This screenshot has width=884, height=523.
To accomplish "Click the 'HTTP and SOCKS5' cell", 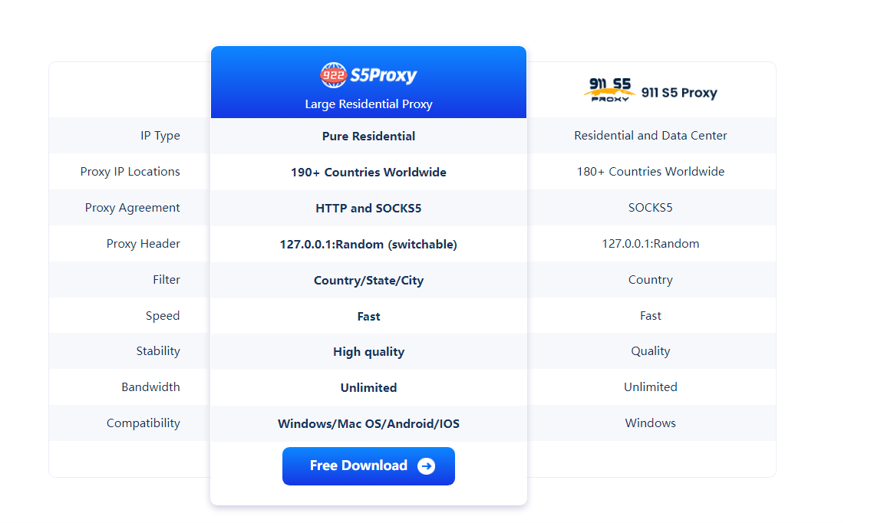I will tap(368, 209).
